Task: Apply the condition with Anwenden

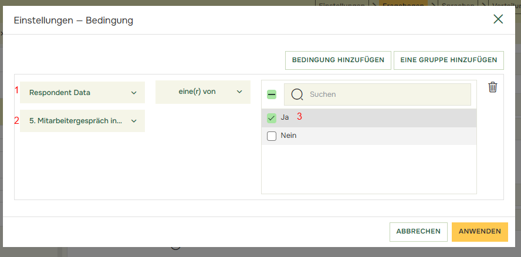Action: pos(479,232)
